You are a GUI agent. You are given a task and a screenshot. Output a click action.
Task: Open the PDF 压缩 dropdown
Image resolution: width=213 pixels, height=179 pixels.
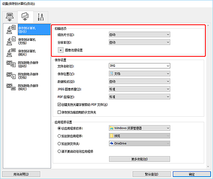139,97
